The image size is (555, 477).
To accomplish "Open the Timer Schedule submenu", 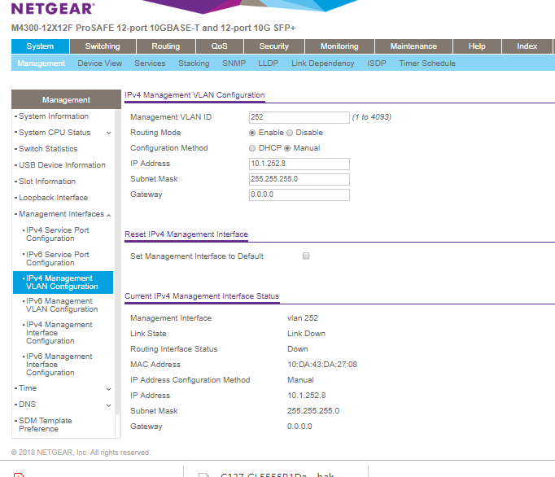I will [427, 63].
